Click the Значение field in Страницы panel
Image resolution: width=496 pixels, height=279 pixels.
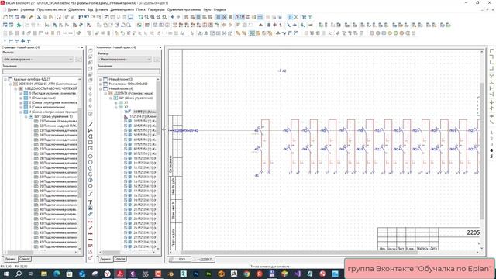click(42, 71)
